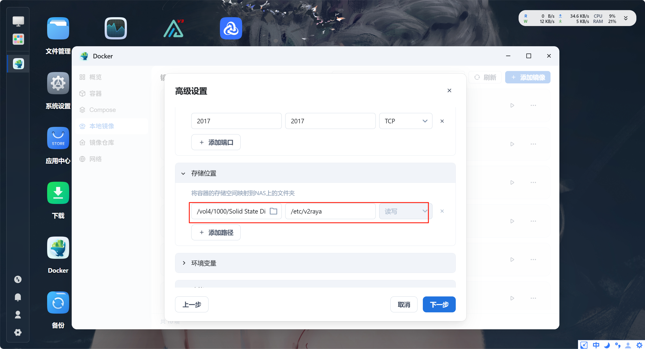Click the 添加端口 button
645x349 pixels.
216,142
